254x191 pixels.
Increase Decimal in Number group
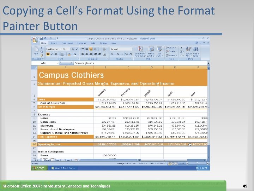click(126, 54)
